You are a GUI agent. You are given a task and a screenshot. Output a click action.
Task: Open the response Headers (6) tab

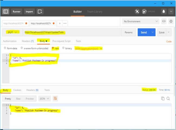click(x=32, y=90)
